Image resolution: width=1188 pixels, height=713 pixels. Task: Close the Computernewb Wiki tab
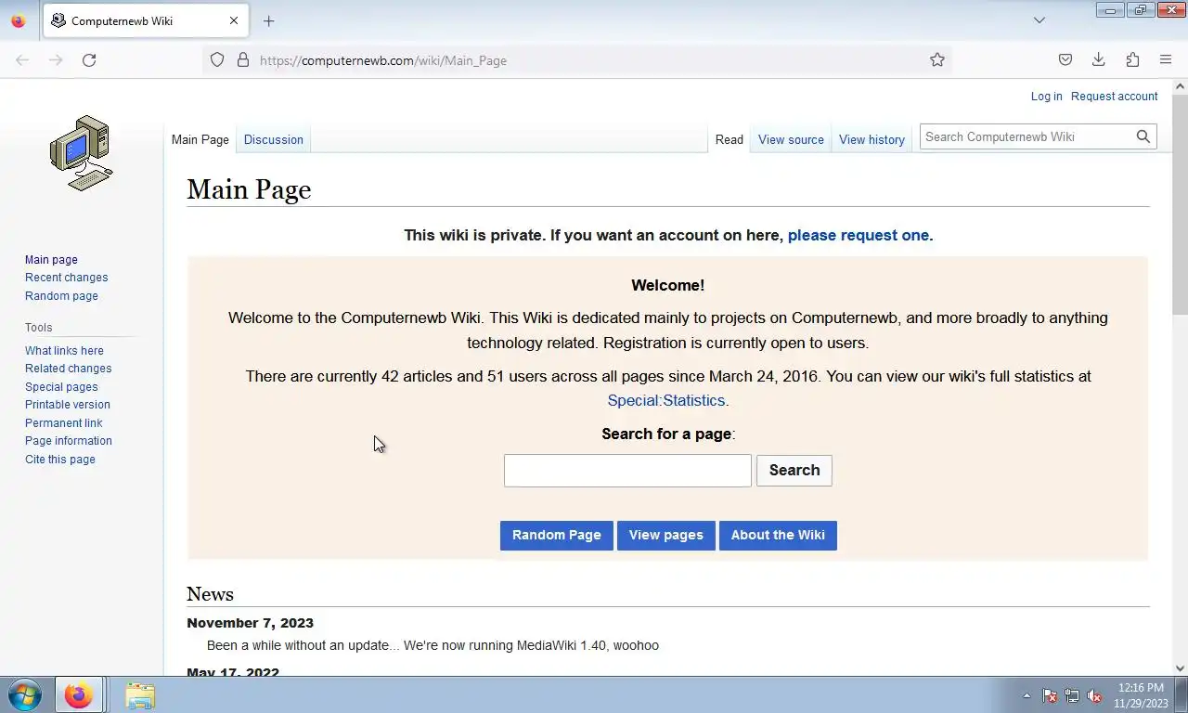click(234, 20)
